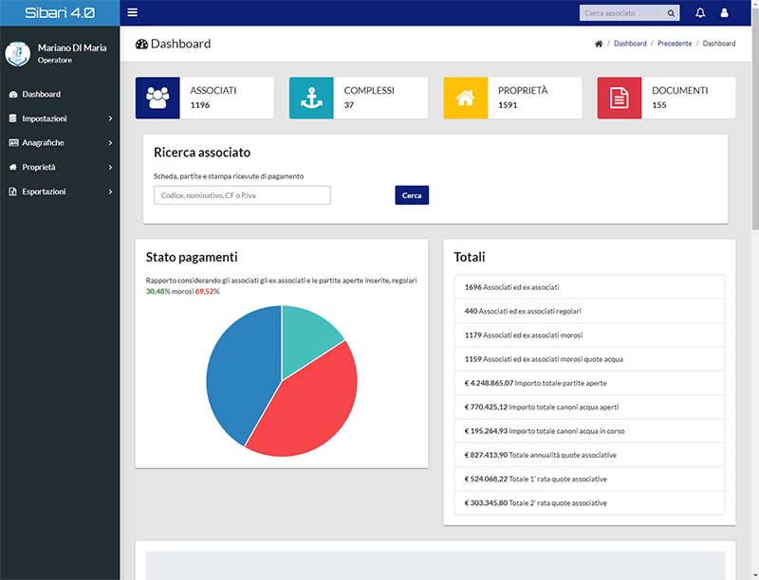Click the Impostazioni database icon
This screenshot has height=580, width=759.
click(13, 118)
